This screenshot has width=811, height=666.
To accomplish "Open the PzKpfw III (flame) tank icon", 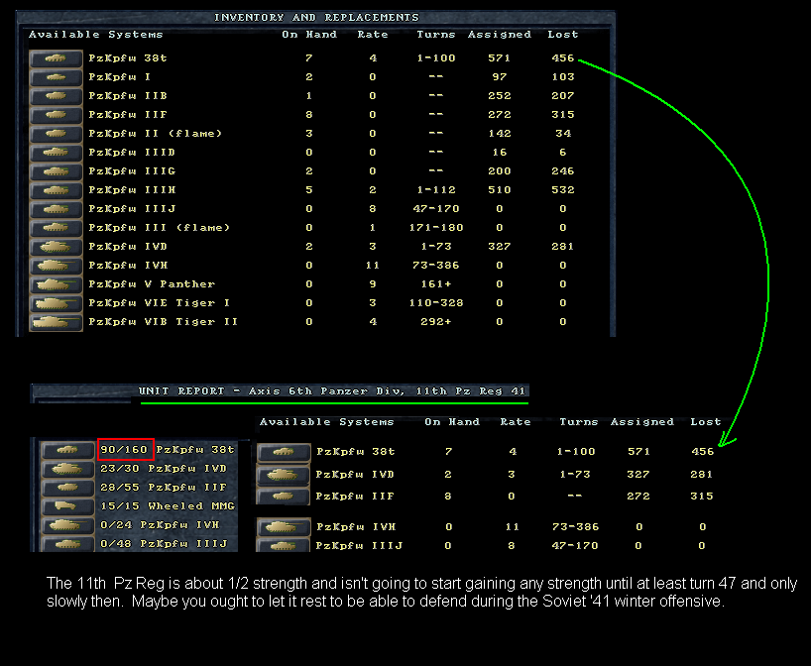I will (56, 228).
